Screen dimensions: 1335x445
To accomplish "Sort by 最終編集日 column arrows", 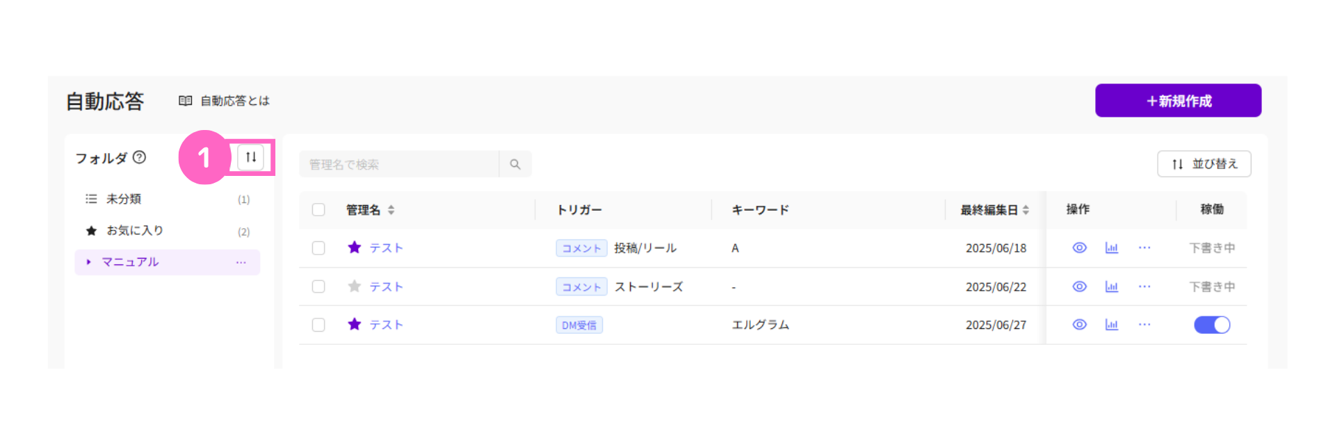I will pyautogui.click(x=1026, y=210).
